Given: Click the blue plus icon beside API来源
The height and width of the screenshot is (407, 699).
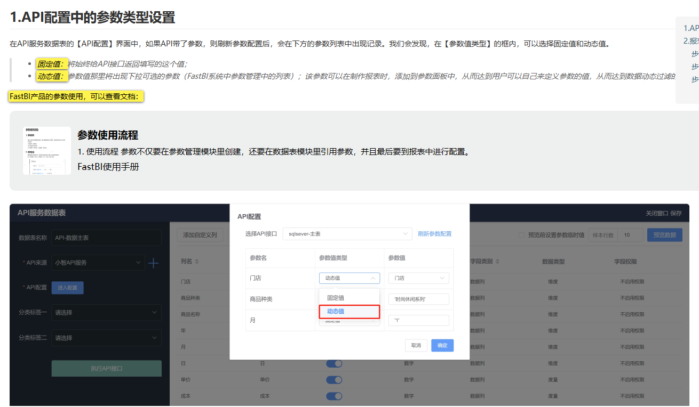Looking at the screenshot, I should coord(153,263).
